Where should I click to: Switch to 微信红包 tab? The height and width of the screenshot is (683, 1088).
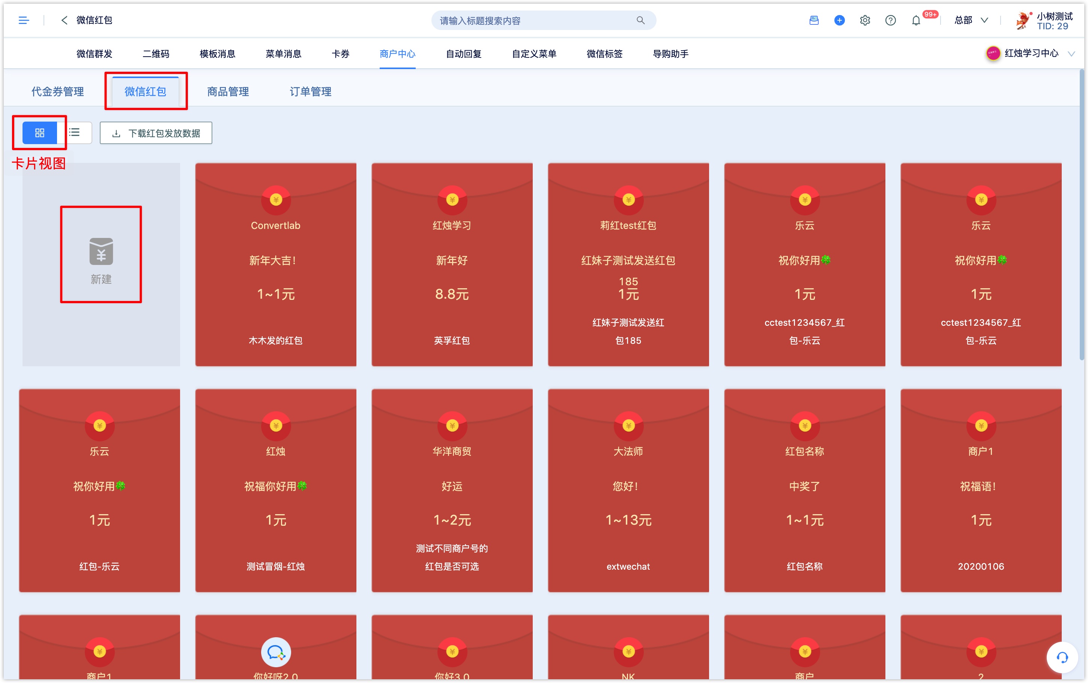click(145, 92)
